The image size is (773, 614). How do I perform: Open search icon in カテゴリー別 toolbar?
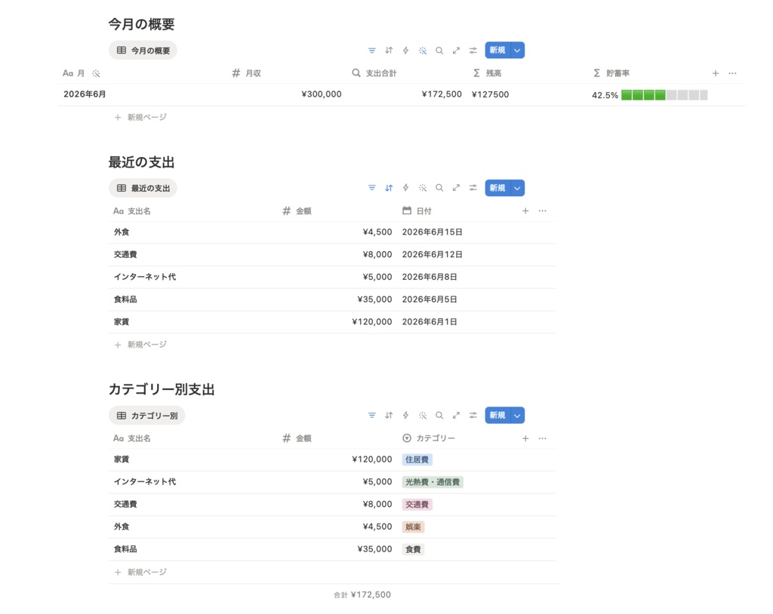(439, 416)
